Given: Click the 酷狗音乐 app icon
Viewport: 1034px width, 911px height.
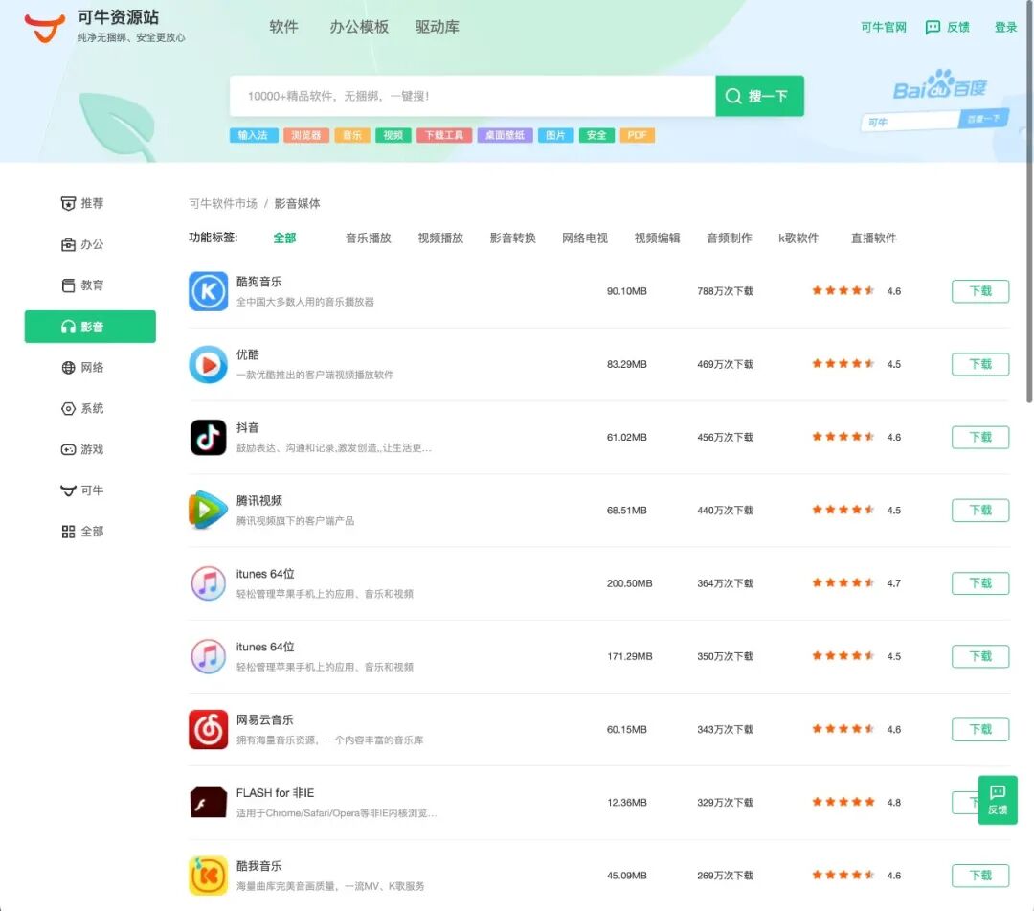Looking at the screenshot, I should [x=208, y=291].
